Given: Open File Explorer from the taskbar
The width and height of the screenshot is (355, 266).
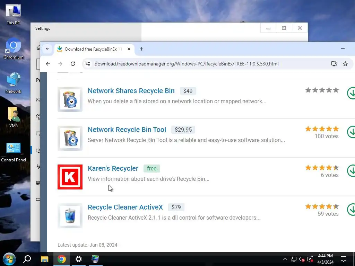Looking at the screenshot, I should (44, 259).
